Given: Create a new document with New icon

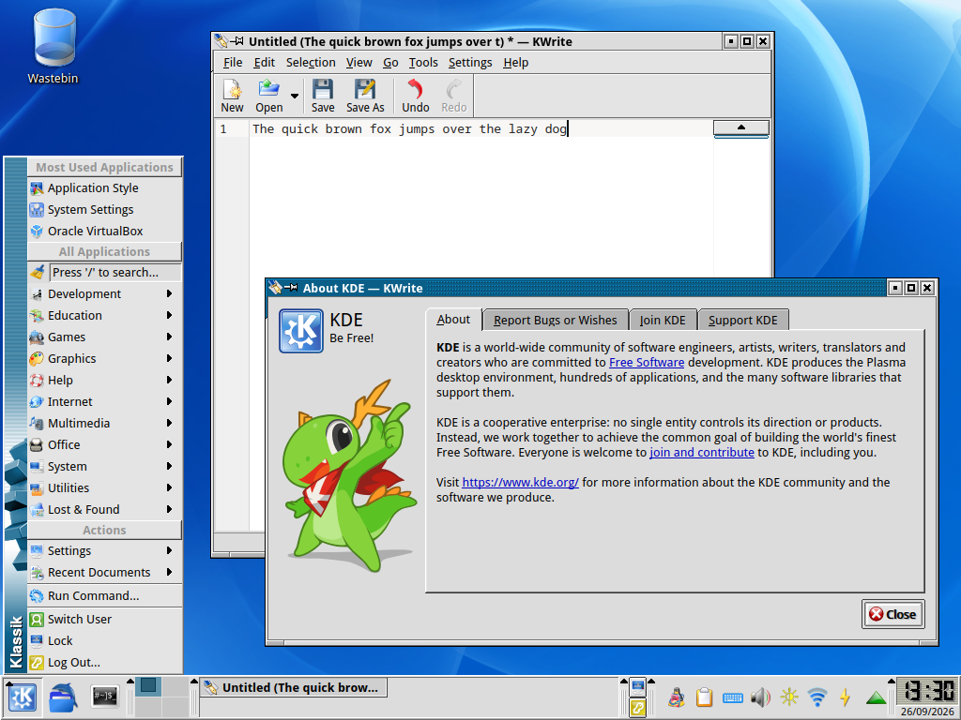Looking at the screenshot, I should (x=233, y=97).
